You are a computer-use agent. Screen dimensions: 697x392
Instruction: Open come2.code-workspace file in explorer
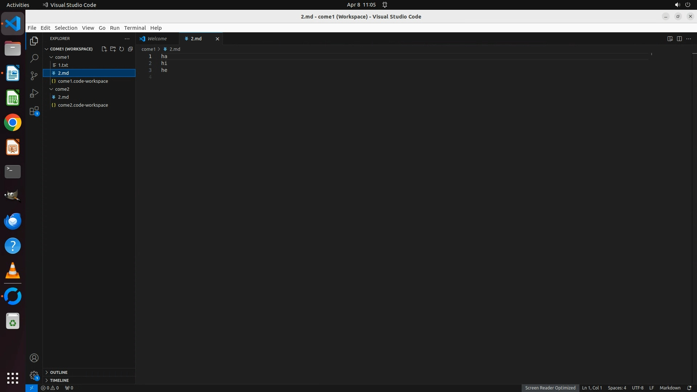pos(83,105)
